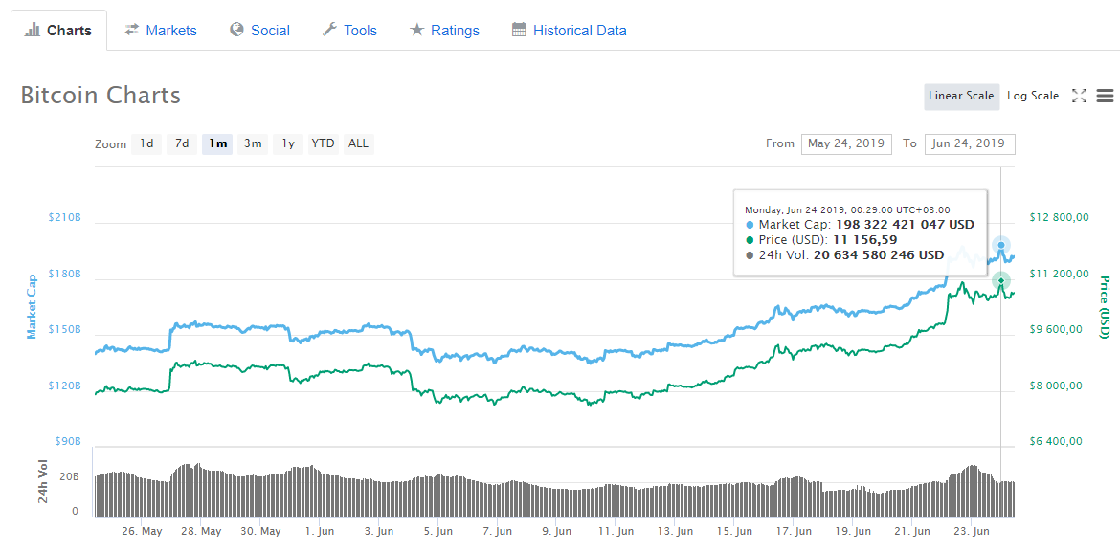
Task: Click the exchange arrows icon beside Markets
Action: 131,30
